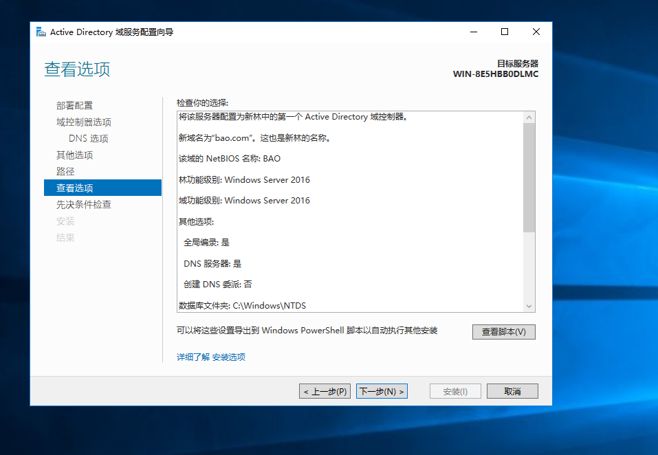Go to 部署配置 step
The height and width of the screenshot is (455, 658).
(x=74, y=105)
